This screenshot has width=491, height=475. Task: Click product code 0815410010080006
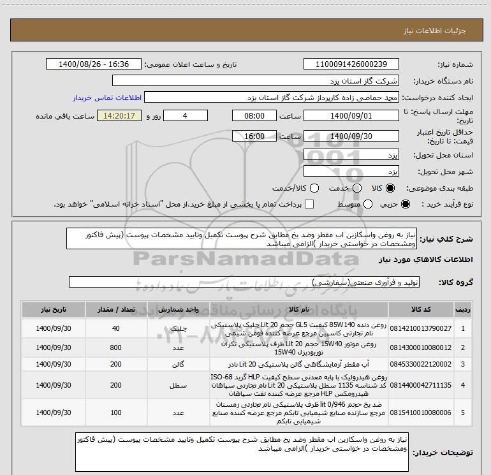click(x=421, y=413)
